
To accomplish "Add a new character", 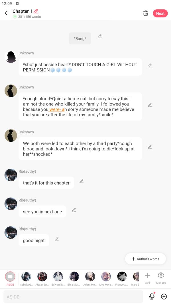I will point(147,276).
